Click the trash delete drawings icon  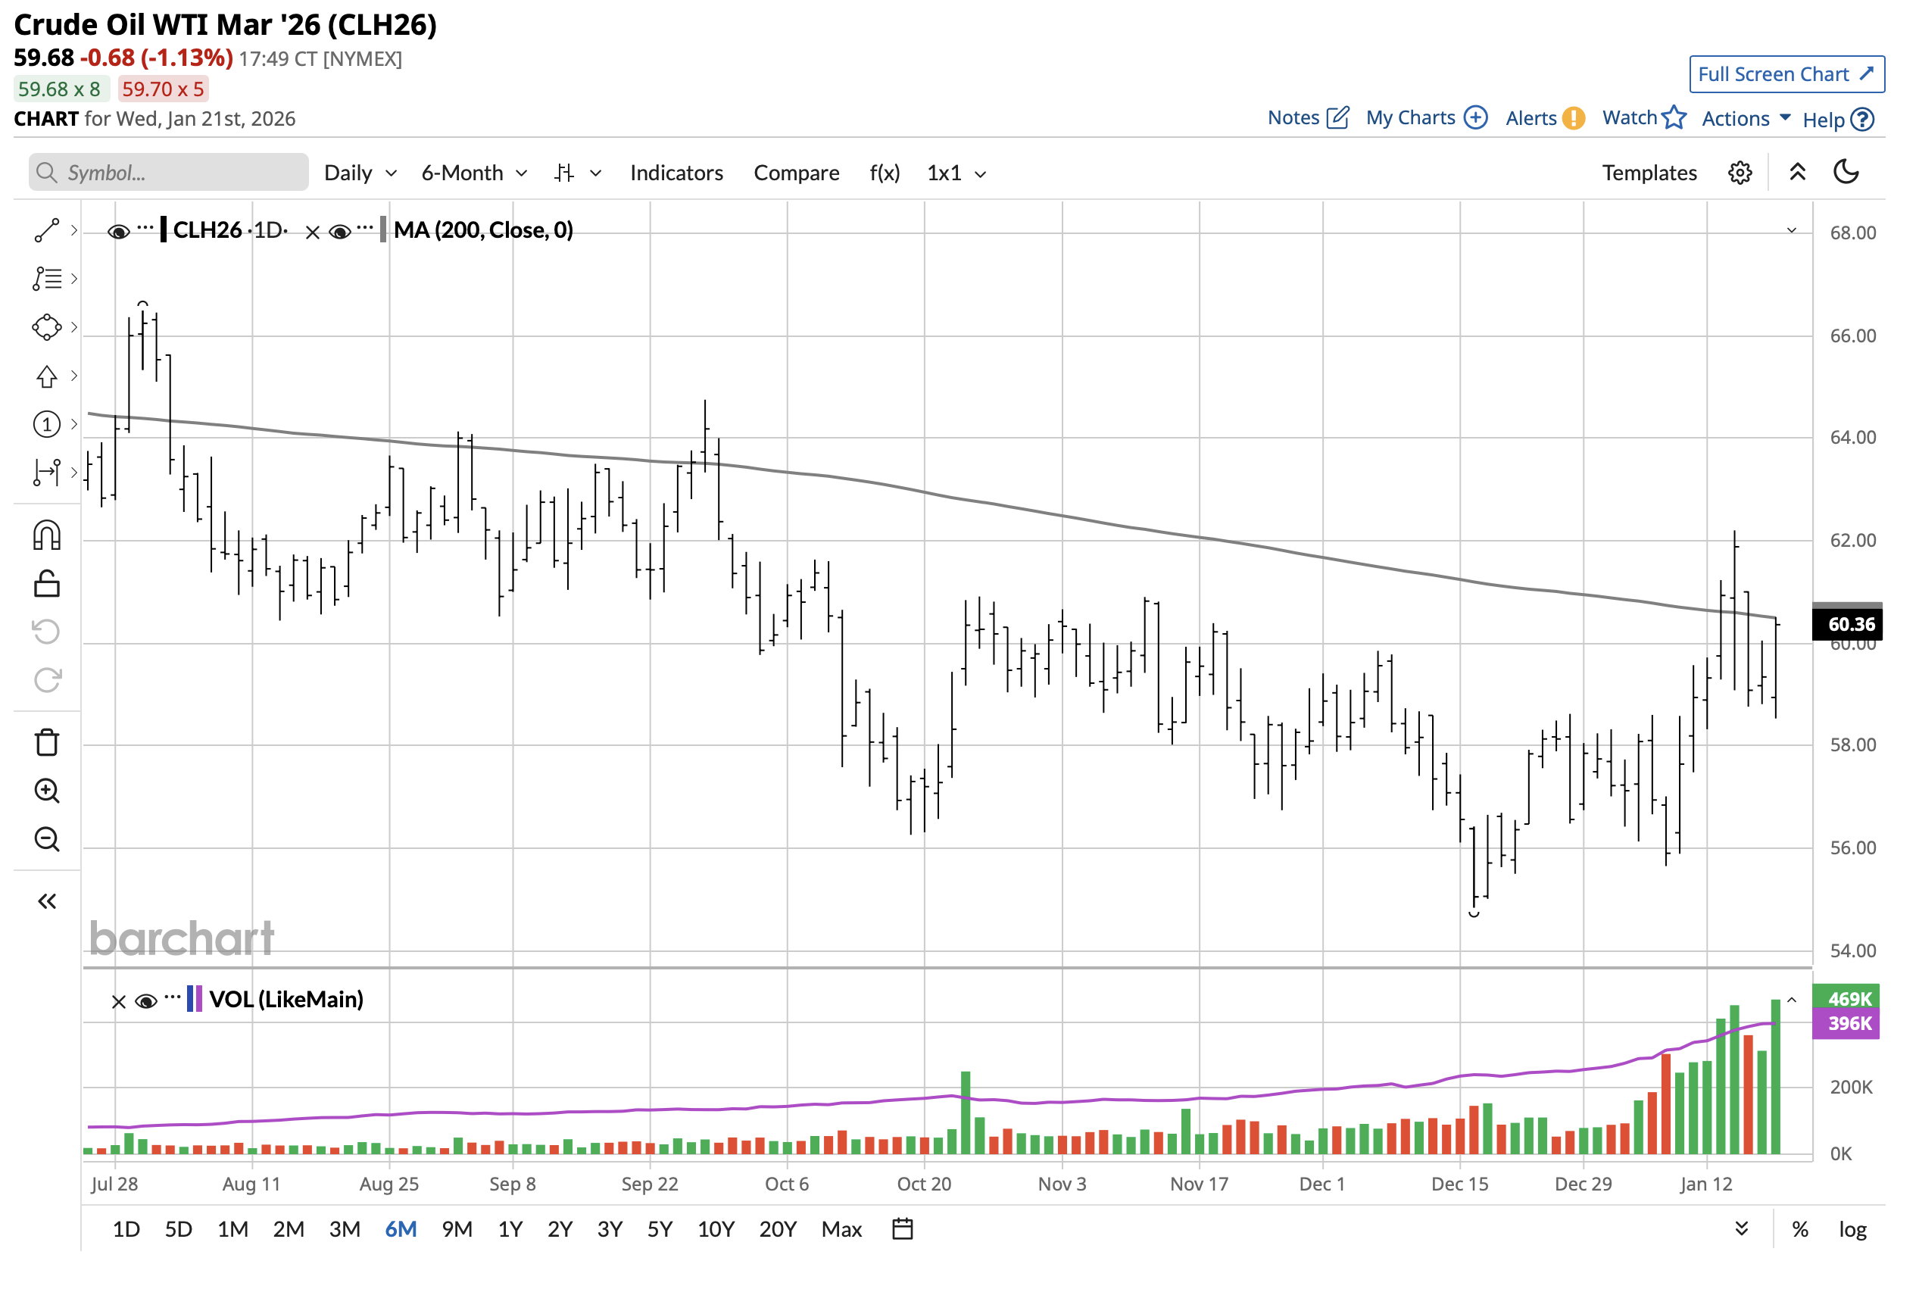point(46,742)
